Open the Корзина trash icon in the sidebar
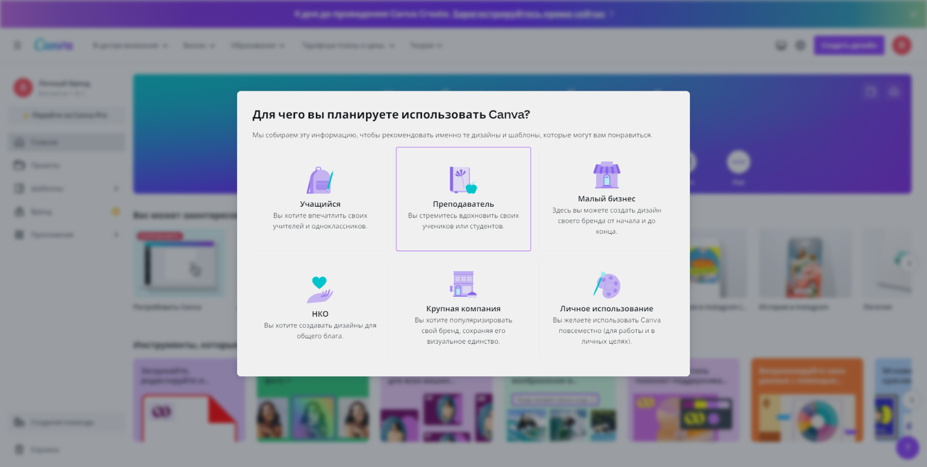The image size is (927, 467). point(20,449)
